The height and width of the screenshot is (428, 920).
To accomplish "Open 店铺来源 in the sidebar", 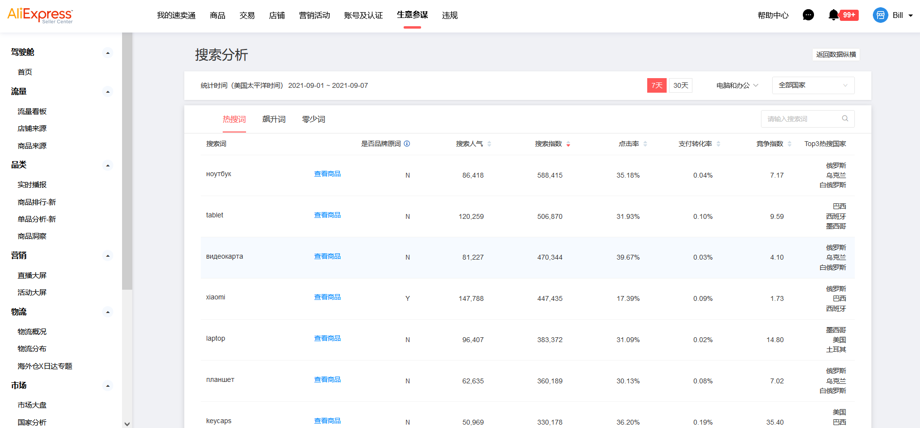I will (32, 129).
